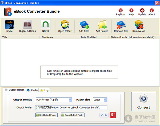This screenshot has height=126, width=160.
Task: Click Open Output Folder button
Action: coord(73,115)
